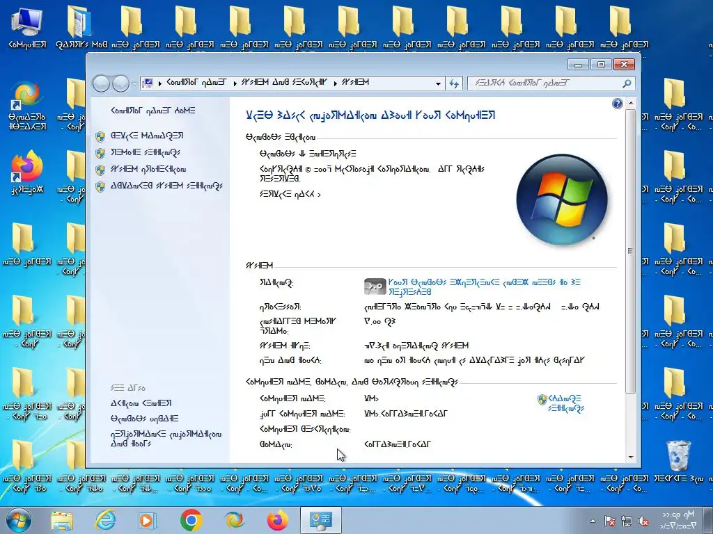Viewport: 713px width, 534px height.
Task: Click the vertical scrollbar thumb in System window
Action: pyautogui.click(x=631, y=250)
